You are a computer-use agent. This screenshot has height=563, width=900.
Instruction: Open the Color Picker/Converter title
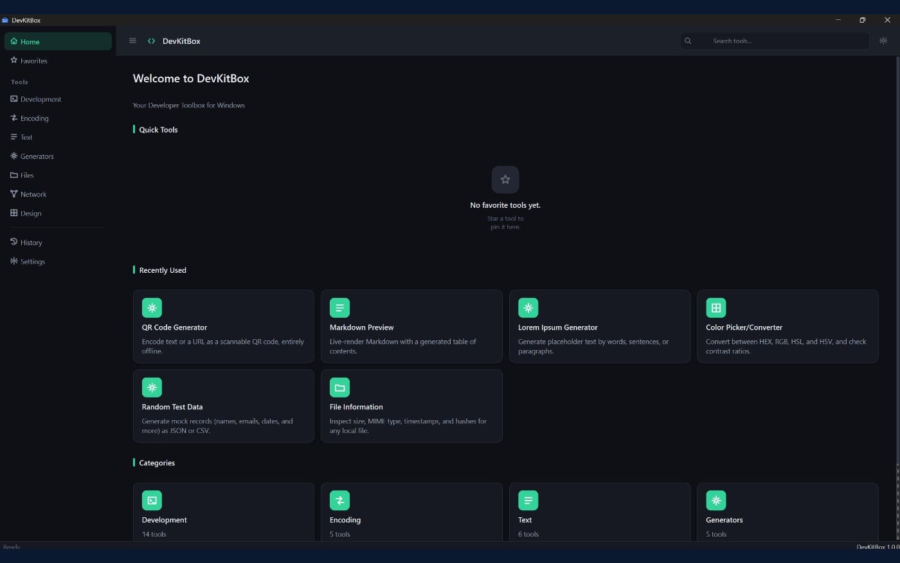(x=744, y=328)
